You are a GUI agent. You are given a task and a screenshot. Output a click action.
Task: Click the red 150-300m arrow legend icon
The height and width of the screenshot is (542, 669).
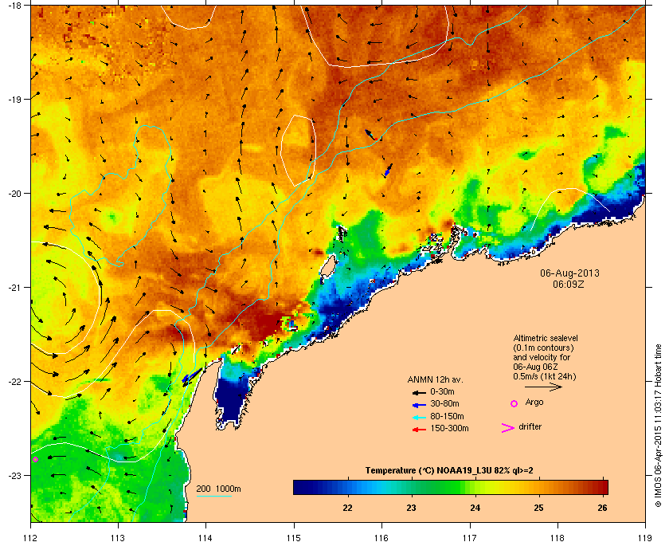[x=419, y=430]
